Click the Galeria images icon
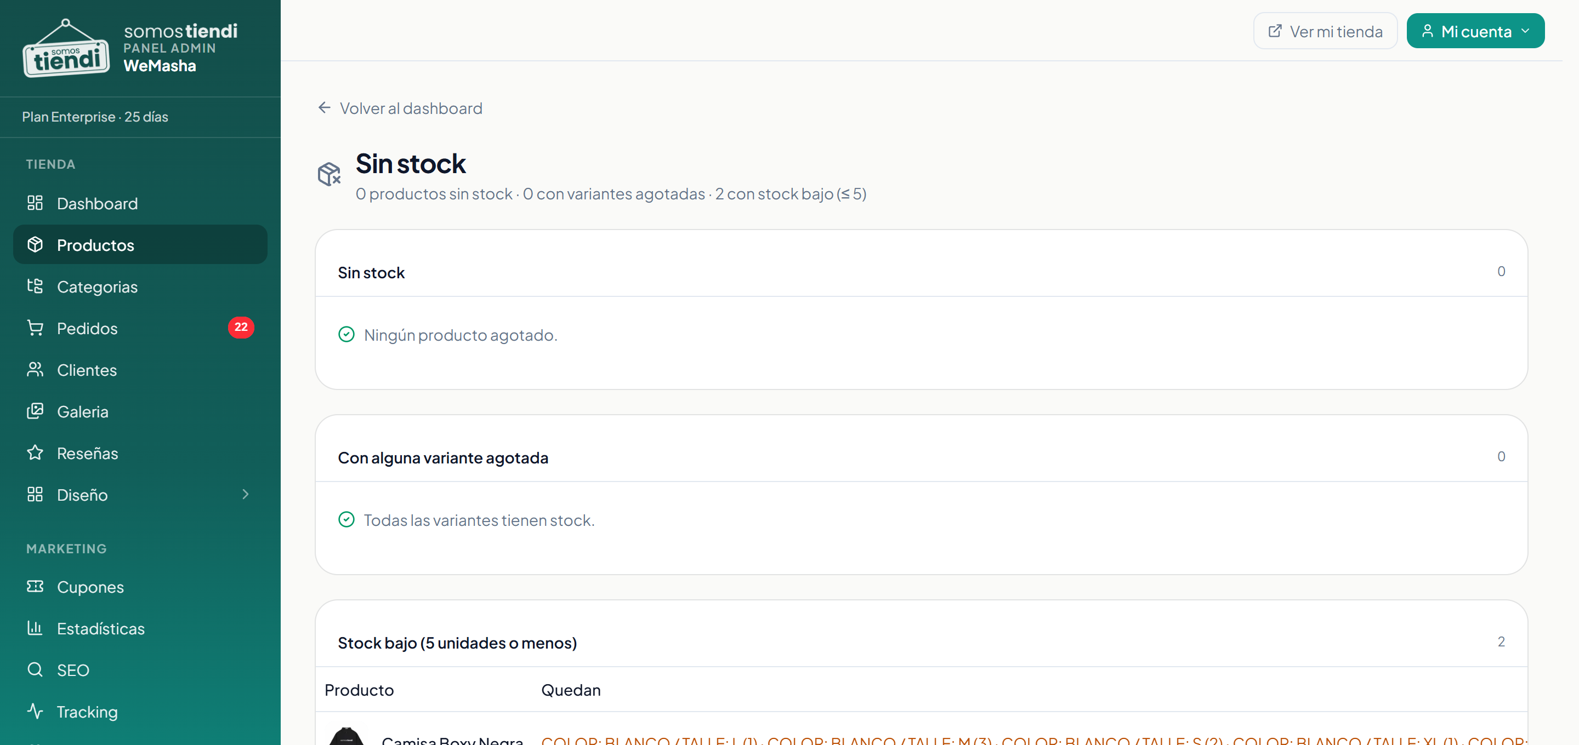 coord(35,411)
